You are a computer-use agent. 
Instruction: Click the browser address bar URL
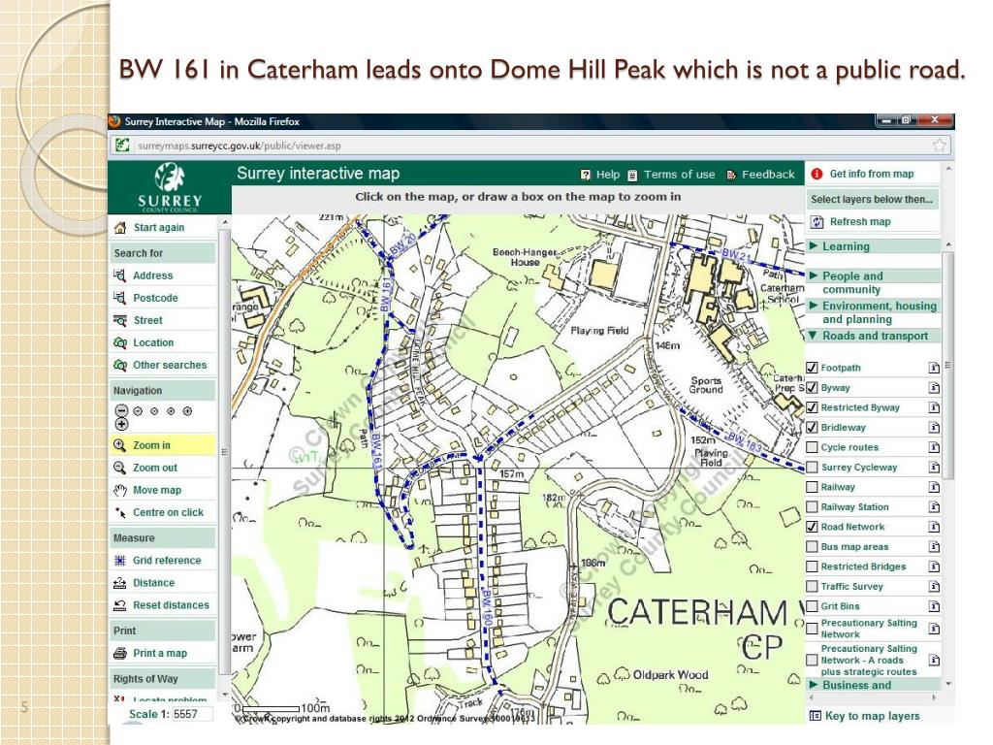[x=240, y=146]
